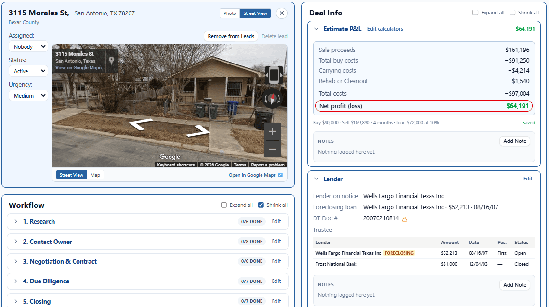This screenshot has width=549, height=307.
Task: Click Keyboard shortcuts in Street View footer
Action: pos(176,165)
